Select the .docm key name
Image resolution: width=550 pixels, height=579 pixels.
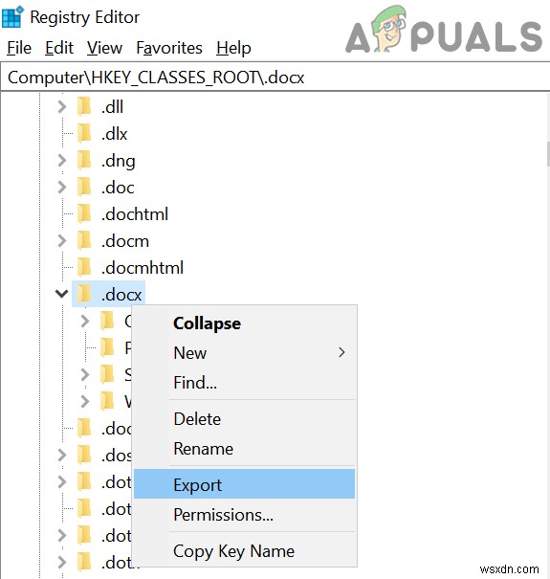(x=125, y=241)
